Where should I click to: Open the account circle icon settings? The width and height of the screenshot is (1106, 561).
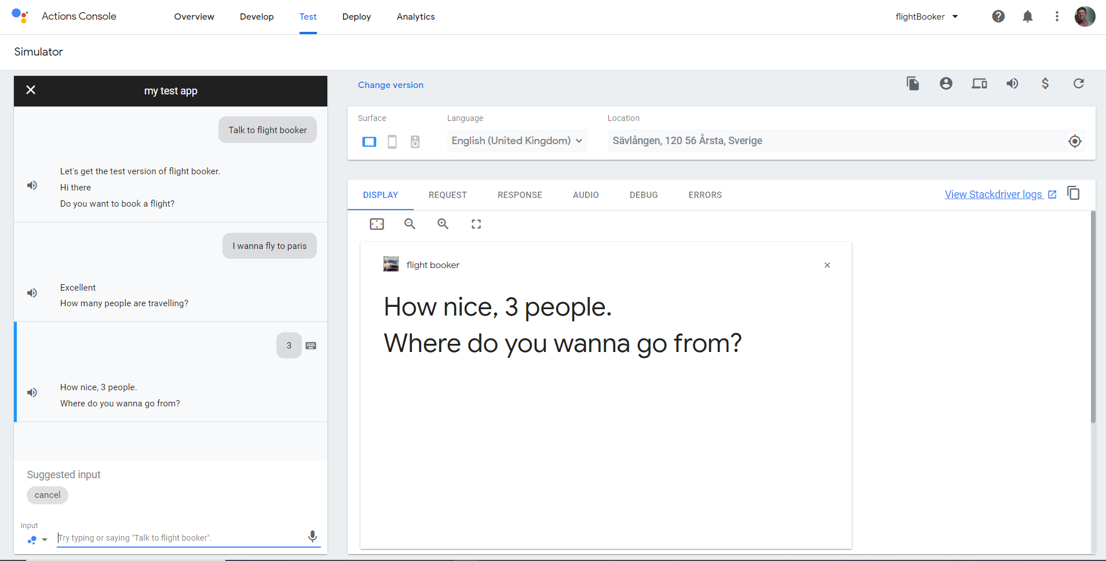click(x=946, y=83)
